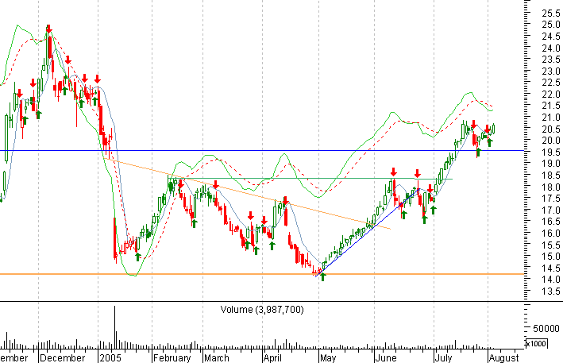Viewport: 563px width, 363px height.
Task: Click the '16.0' price axis value
Action: (550, 234)
